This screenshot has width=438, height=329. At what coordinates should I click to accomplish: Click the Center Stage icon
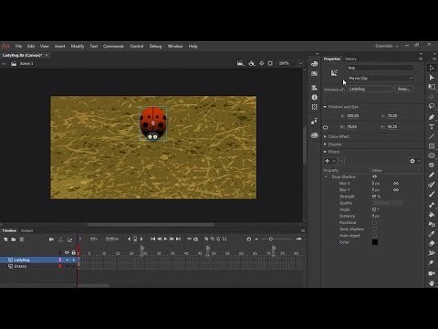coord(262,63)
